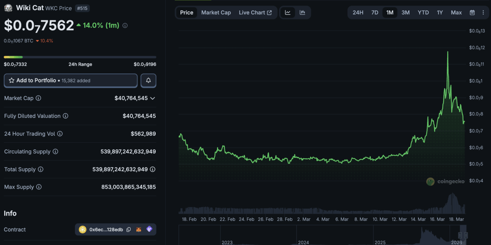Select the Price chart tab
The width and height of the screenshot is (491, 245).
pyautogui.click(x=187, y=13)
